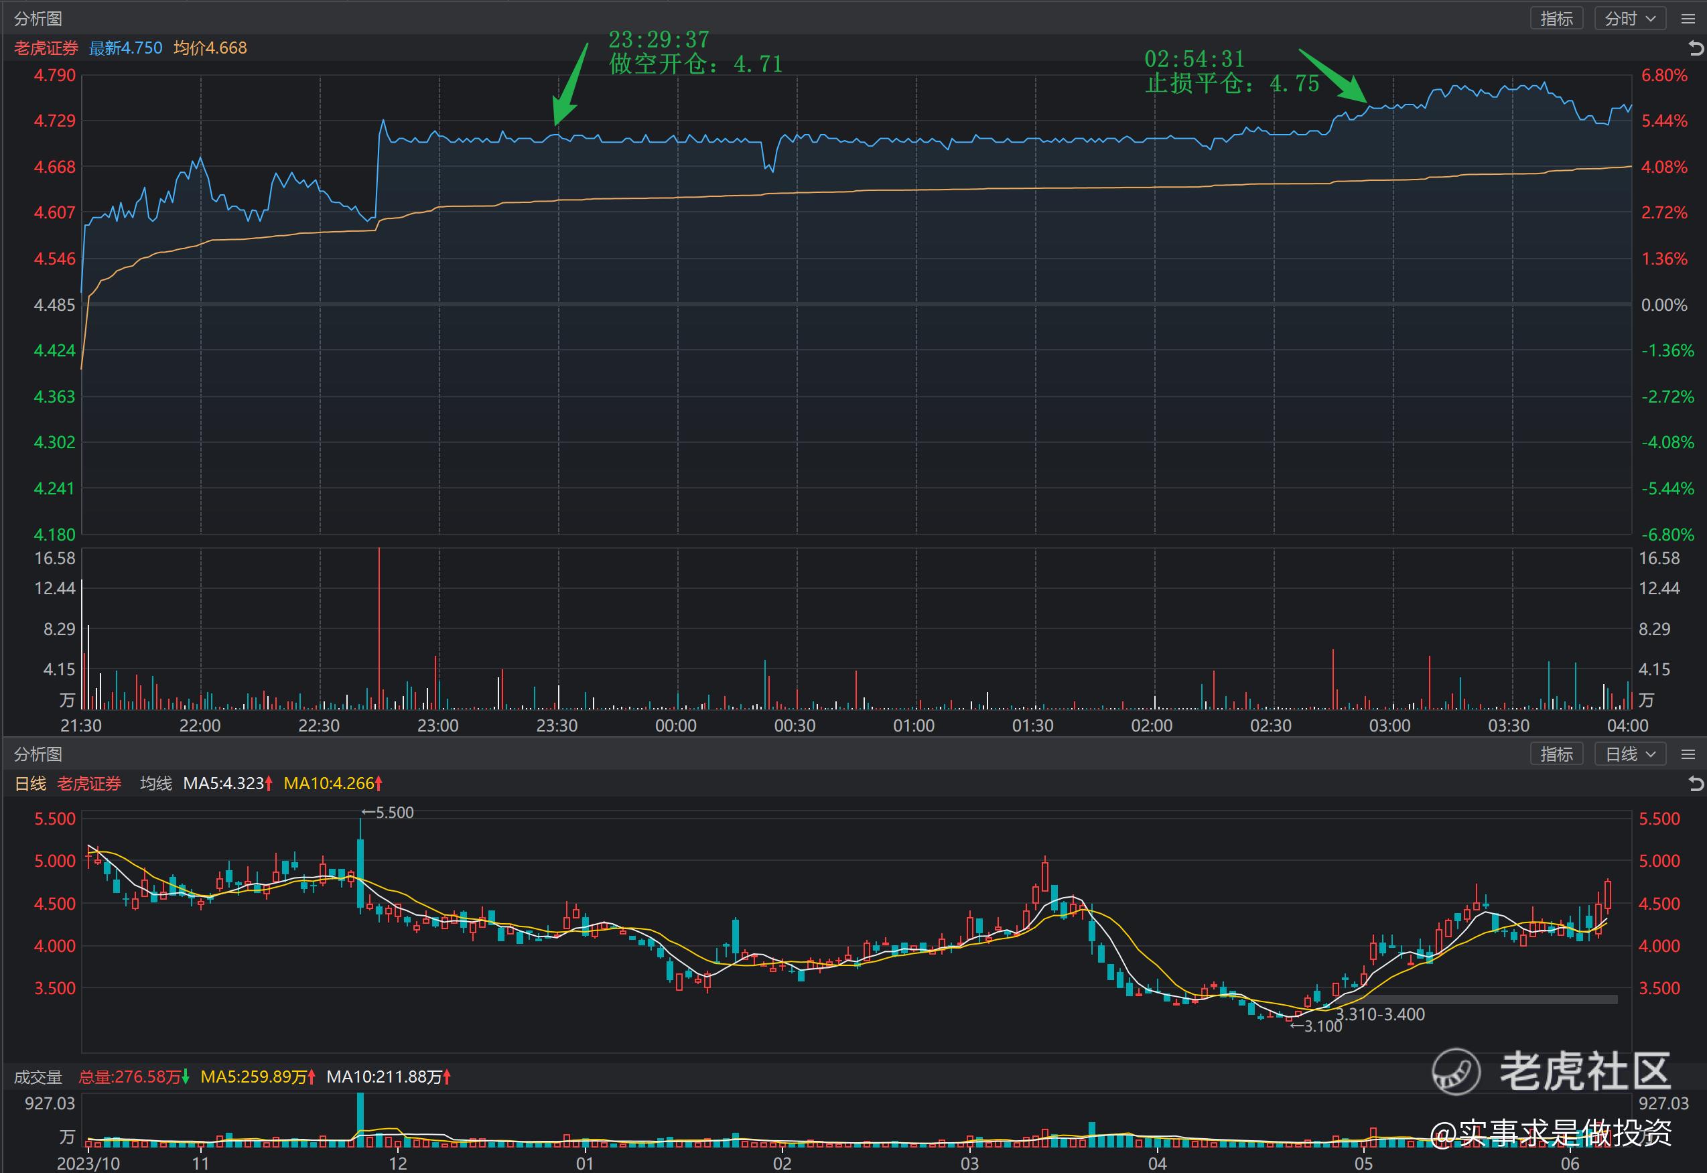Click the 06 month label on the daily date axis
The height and width of the screenshot is (1173, 1707).
pos(1570,1164)
